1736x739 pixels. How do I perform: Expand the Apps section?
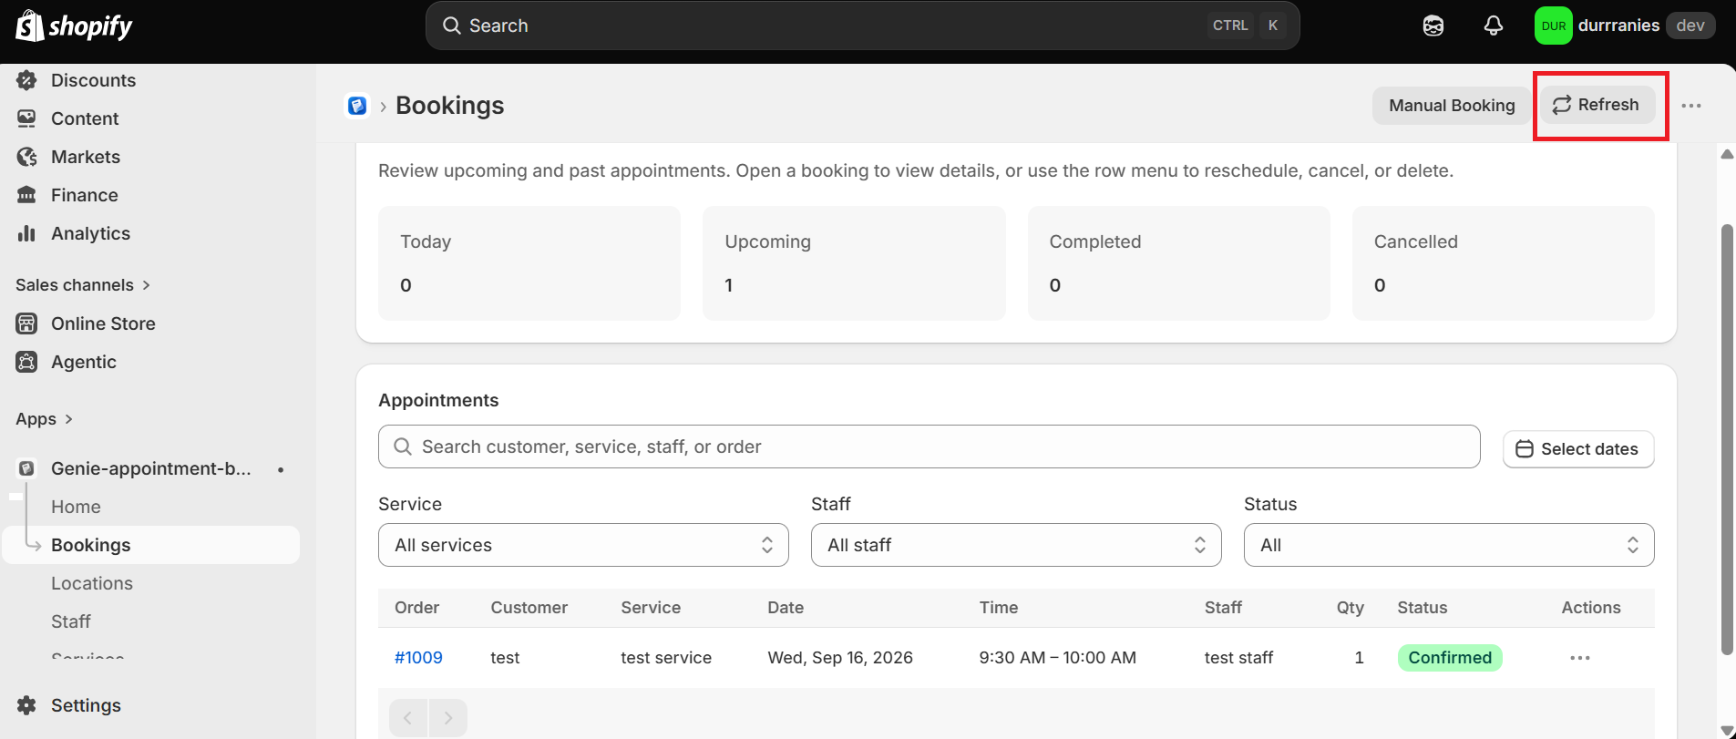tap(44, 419)
